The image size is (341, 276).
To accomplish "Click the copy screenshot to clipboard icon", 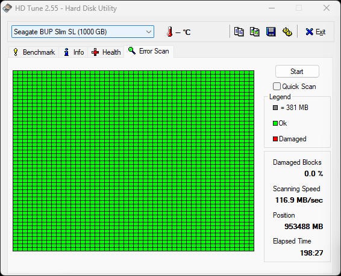I will point(255,32).
